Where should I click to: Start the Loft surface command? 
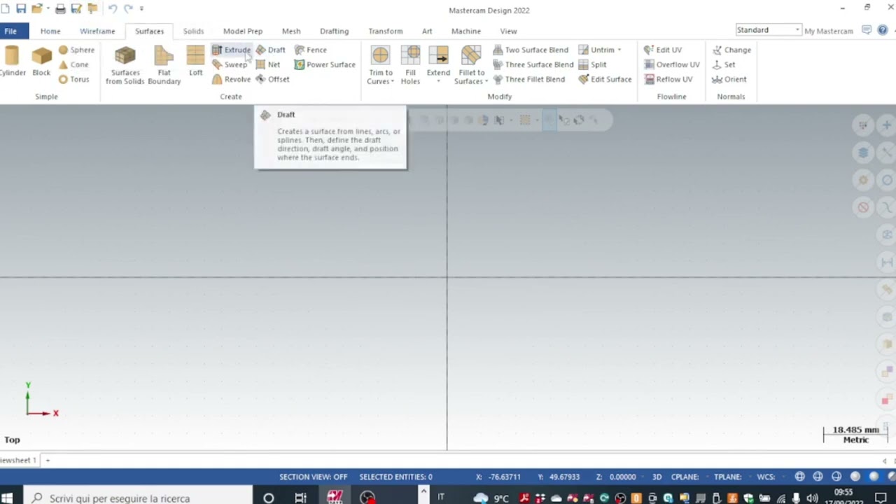click(x=195, y=61)
